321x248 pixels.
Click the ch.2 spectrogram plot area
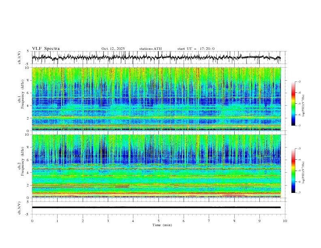pos(156,166)
